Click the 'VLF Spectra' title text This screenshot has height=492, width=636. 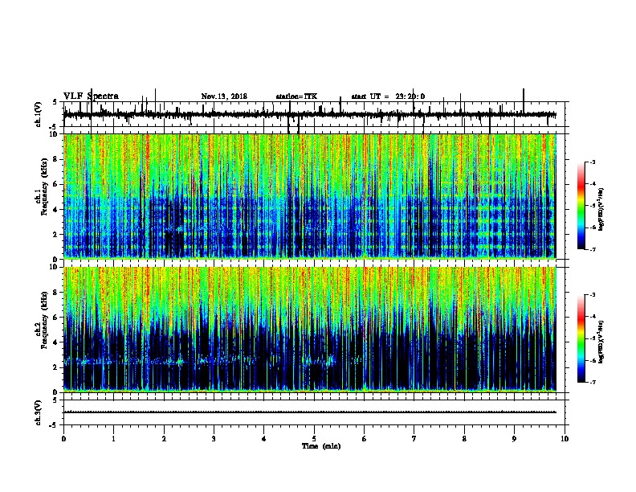[x=91, y=96]
